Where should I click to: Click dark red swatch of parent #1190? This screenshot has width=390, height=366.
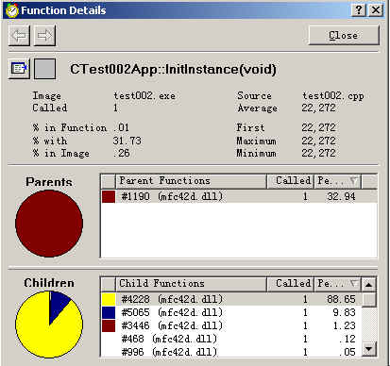[x=109, y=197]
